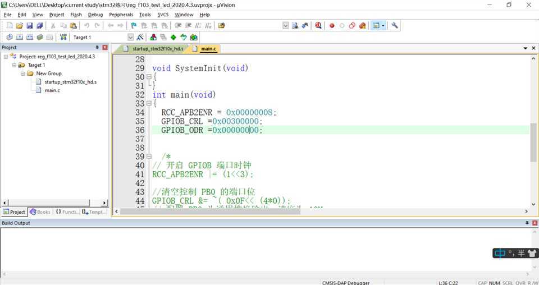
Task: Start debug session magnifier icon
Action: click(x=318, y=25)
